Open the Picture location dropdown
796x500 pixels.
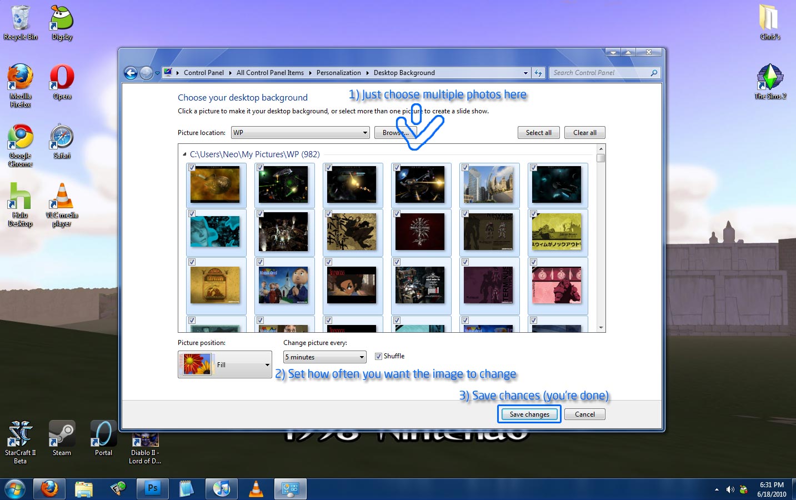(301, 133)
